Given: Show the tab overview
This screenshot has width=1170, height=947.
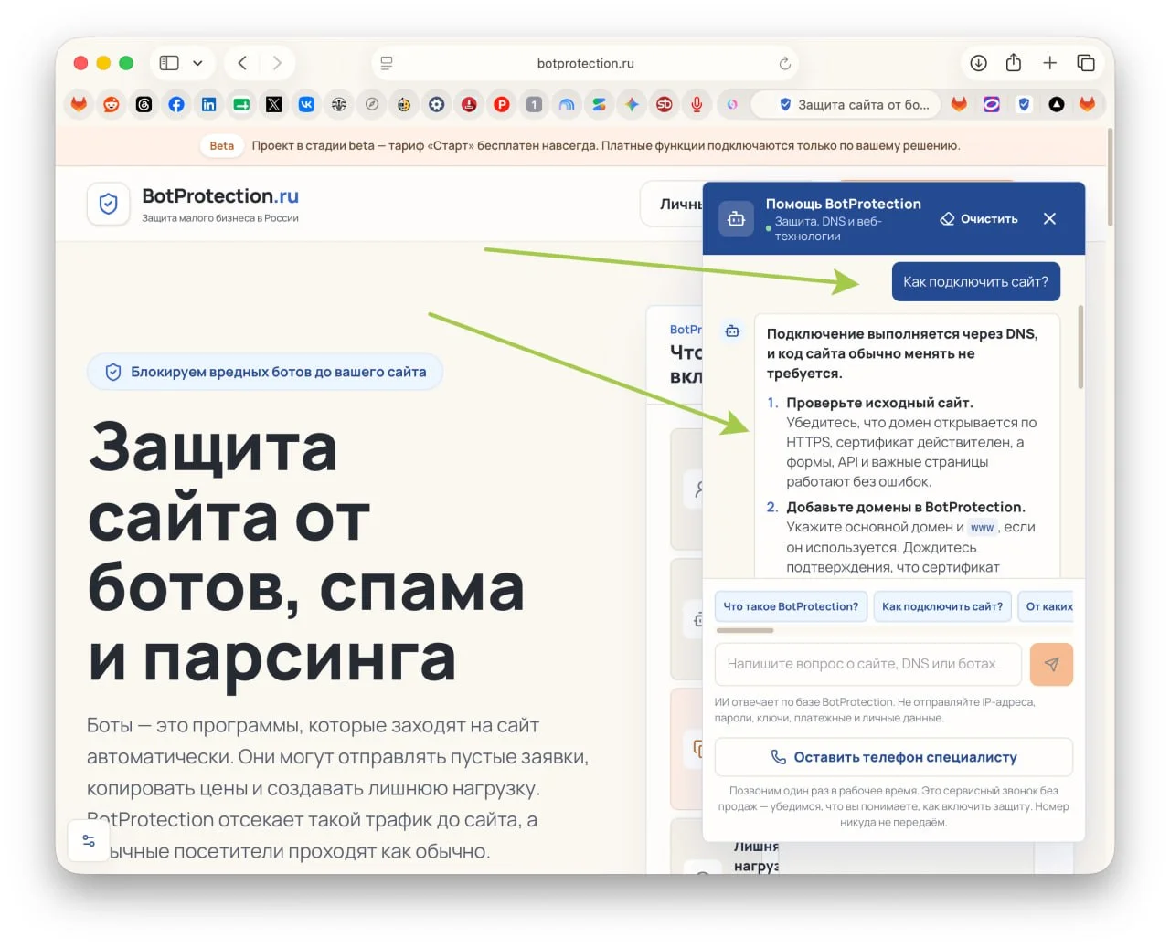Looking at the screenshot, I should coord(1086,63).
